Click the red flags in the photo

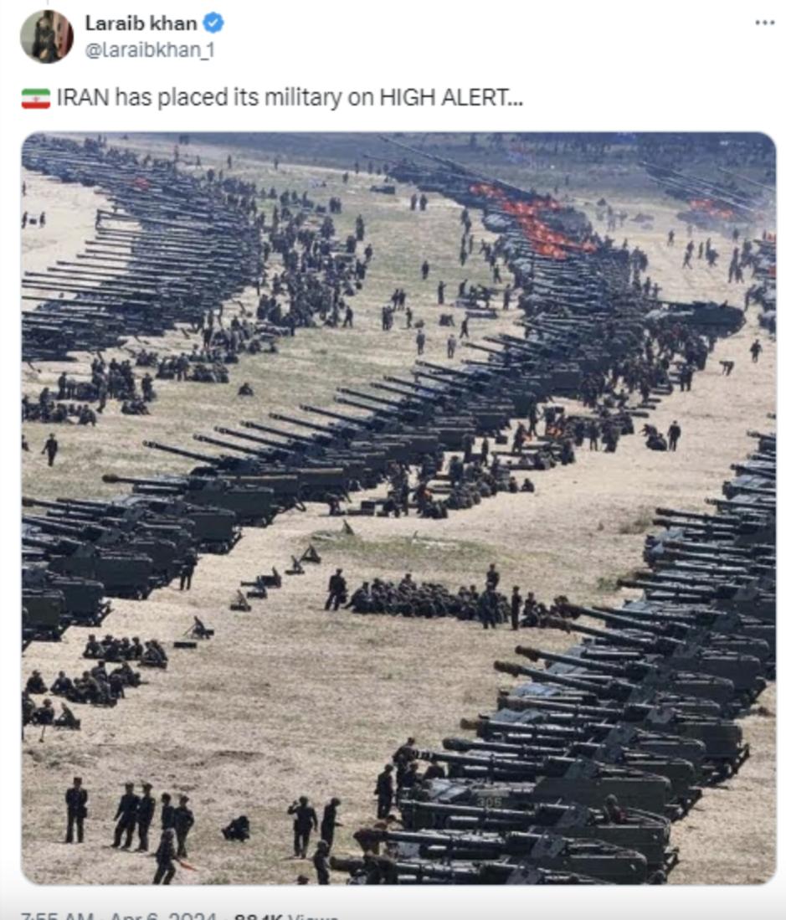(x=531, y=221)
